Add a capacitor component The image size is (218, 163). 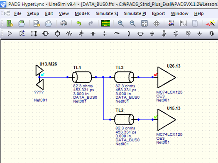tap(93, 34)
